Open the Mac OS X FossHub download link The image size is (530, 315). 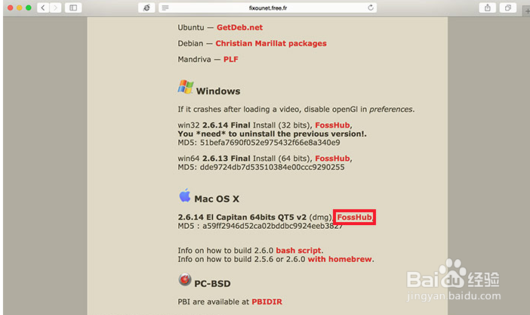click(x=355, y=218)
